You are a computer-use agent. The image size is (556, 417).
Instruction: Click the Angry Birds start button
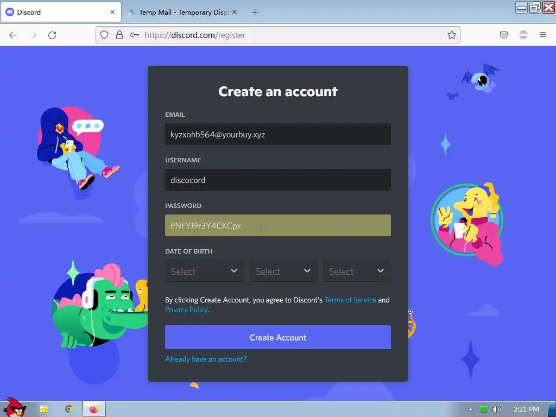point(14,407)
